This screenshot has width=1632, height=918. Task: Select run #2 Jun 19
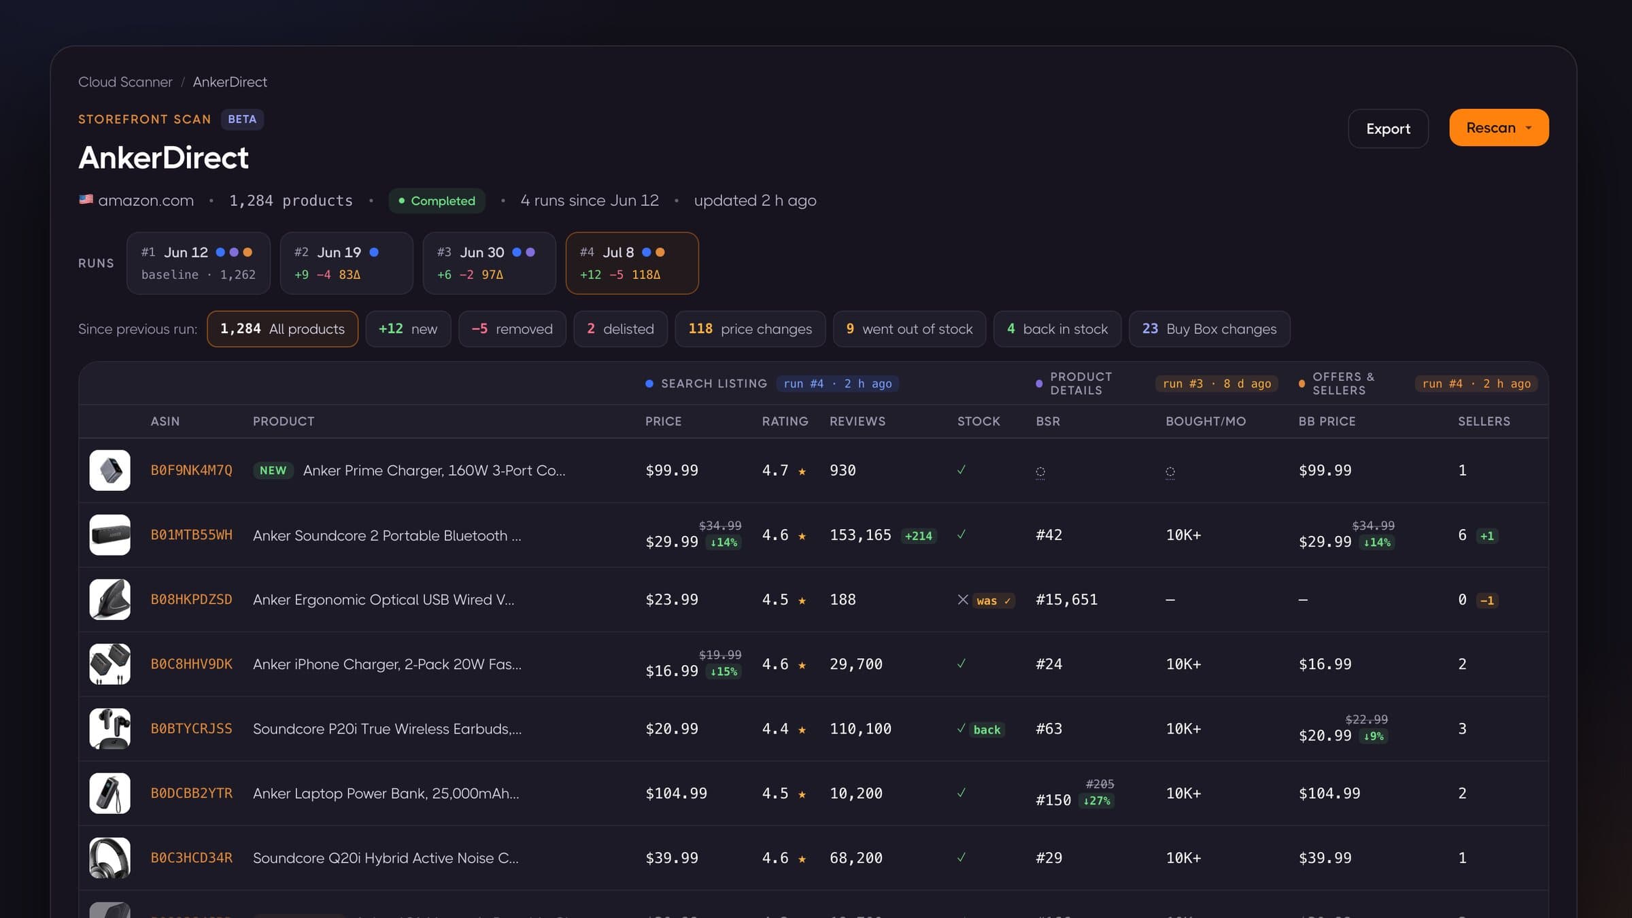point(347,263)
